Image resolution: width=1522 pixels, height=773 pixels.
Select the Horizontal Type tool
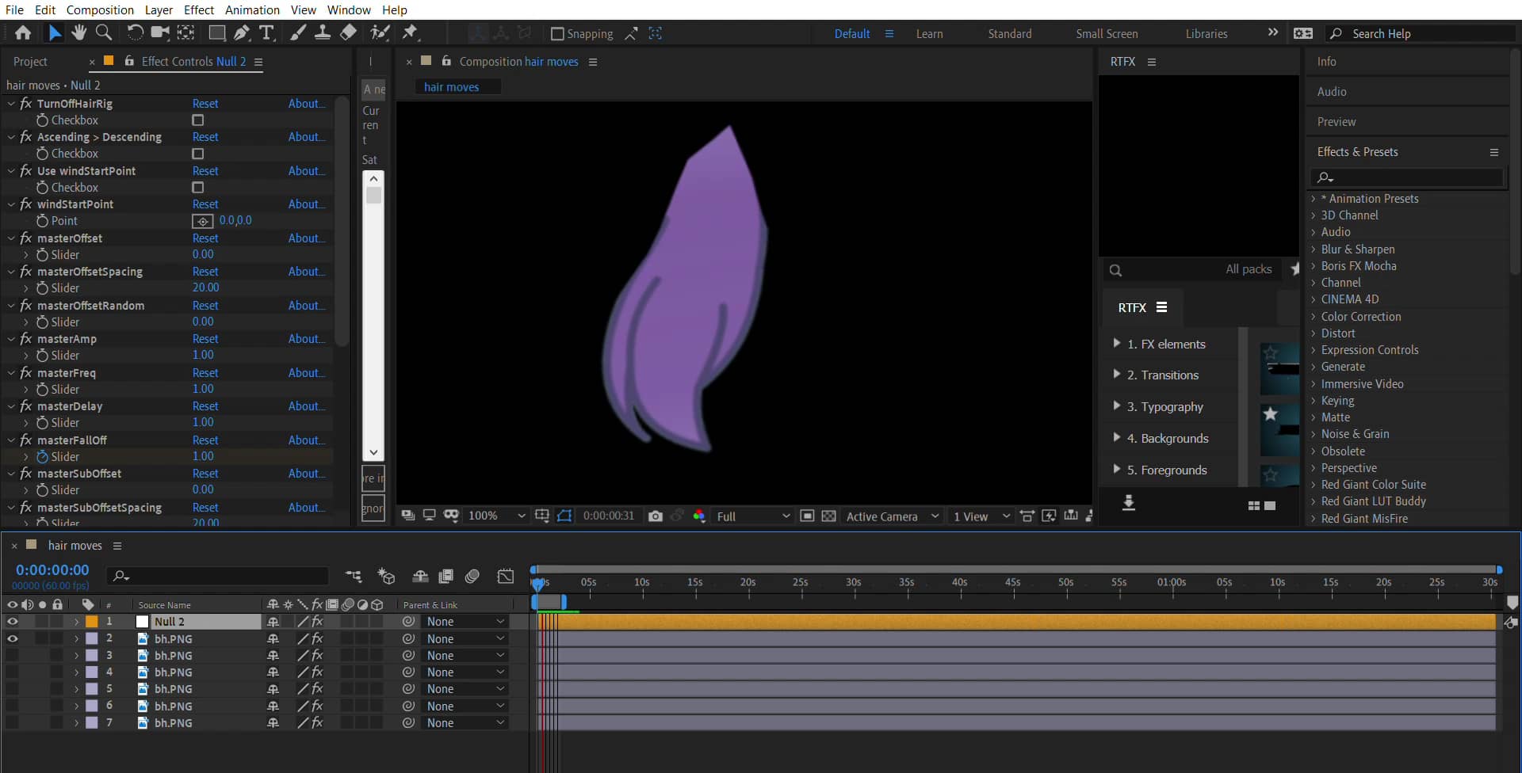(x=267, y=32)
